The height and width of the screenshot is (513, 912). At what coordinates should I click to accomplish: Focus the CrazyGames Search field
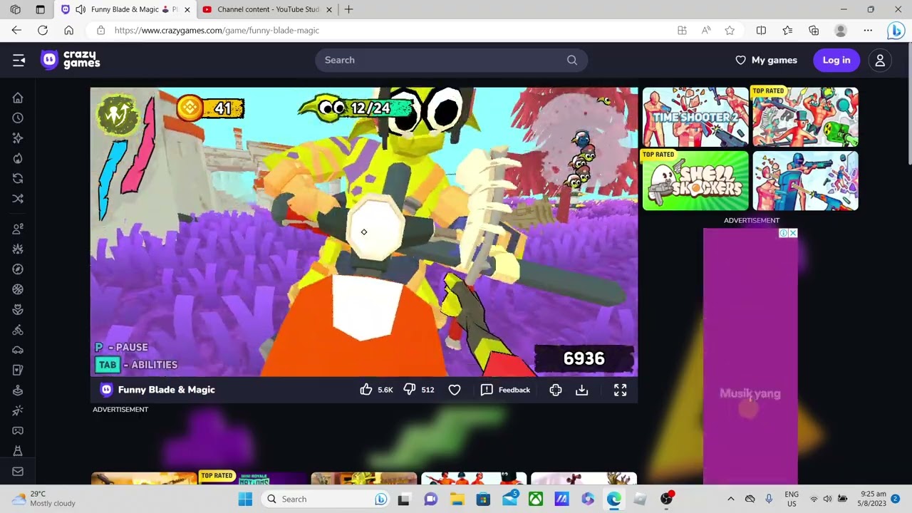point(452,61)
